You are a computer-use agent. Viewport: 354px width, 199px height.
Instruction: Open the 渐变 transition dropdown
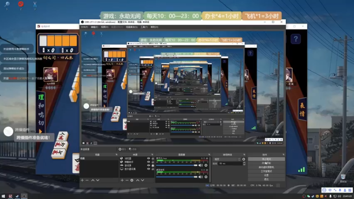pos(227,159)
